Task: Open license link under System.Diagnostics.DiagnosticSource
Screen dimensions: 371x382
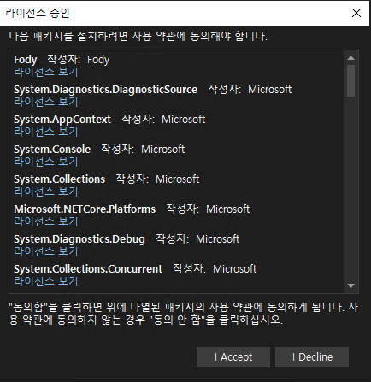Action: tap(46, 102)
